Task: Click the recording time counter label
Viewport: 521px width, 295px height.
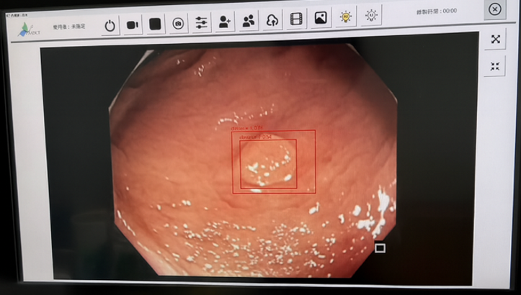Action: (x=437, y=12)
